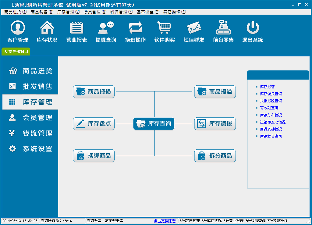Open 营业报表 business report icon
This screenshot has width=312, height=225.
77,28
